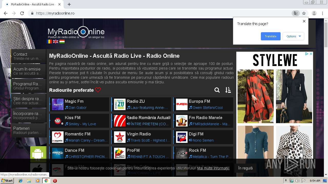Viewport: 328px width, 184px height.
Task: Click Radio România Actualități logo
Action: (120, 121)
